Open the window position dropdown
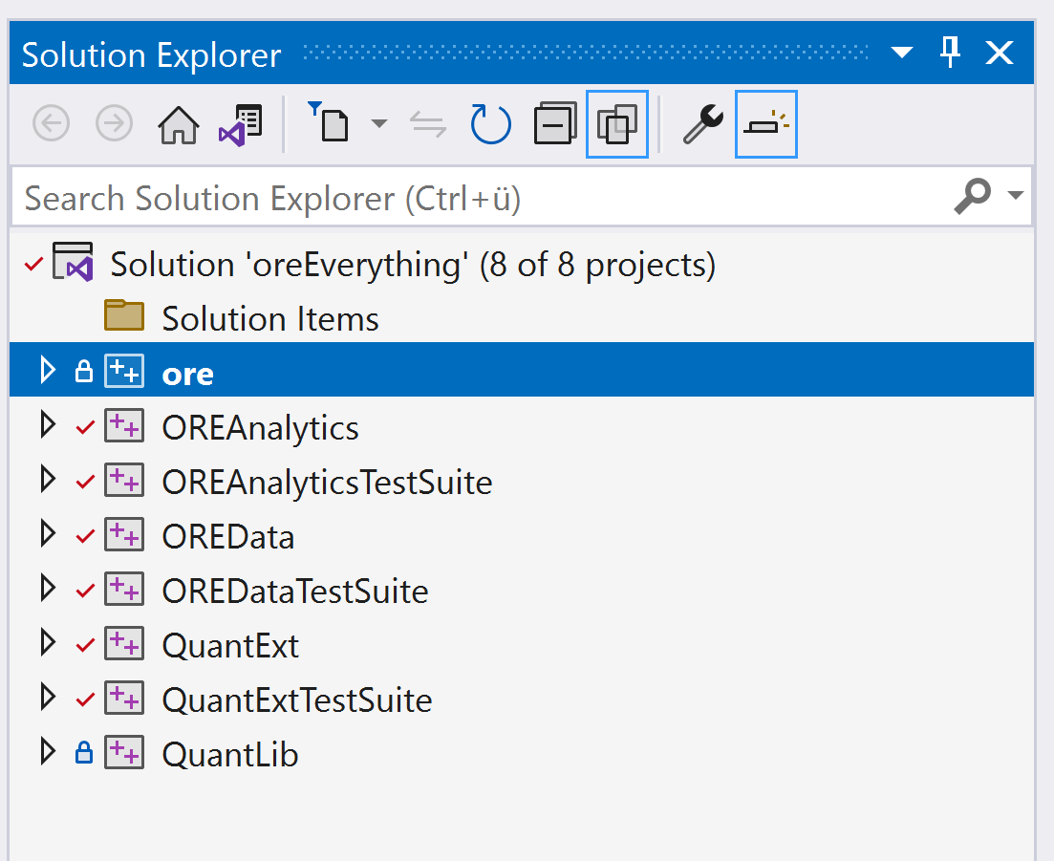Viewport: 1054px width, 861px height. click(901, 53)
